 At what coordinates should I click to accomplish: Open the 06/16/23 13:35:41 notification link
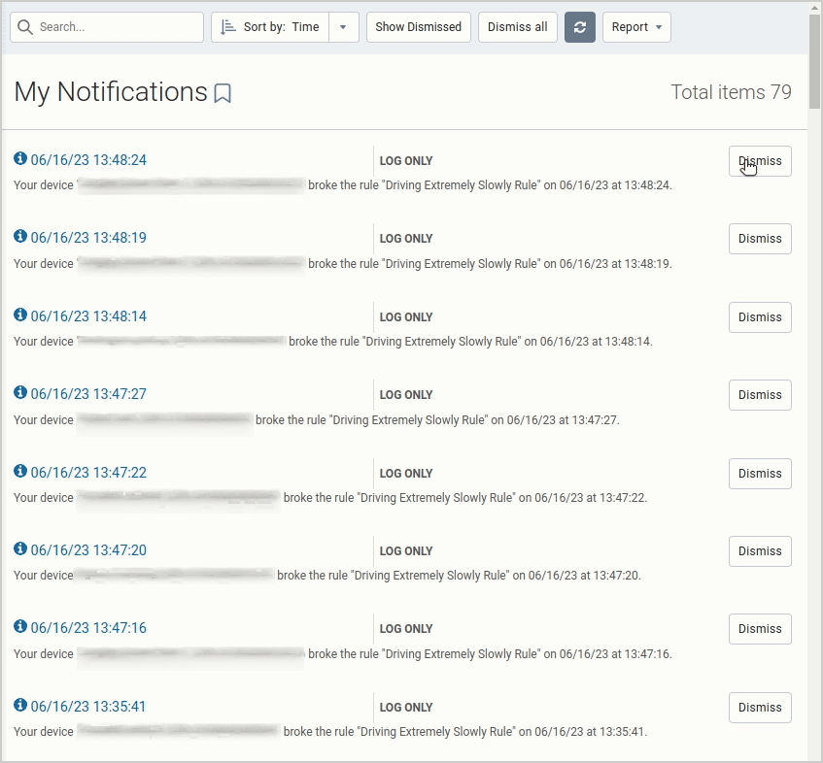click(87, 706)
